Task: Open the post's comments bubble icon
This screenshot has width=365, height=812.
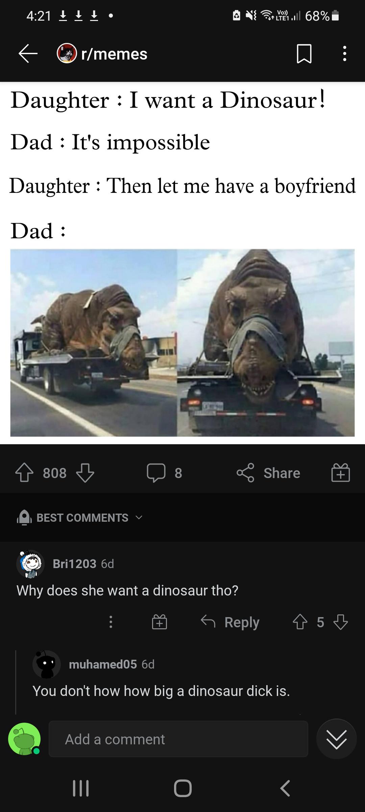Action: click(x=156, y=473)
